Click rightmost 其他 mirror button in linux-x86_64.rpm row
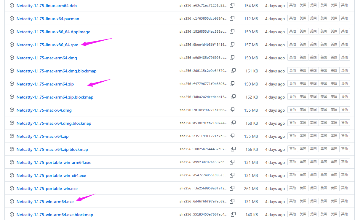The height and width of the screenshot is (220, 355). [x=344, y=45]
